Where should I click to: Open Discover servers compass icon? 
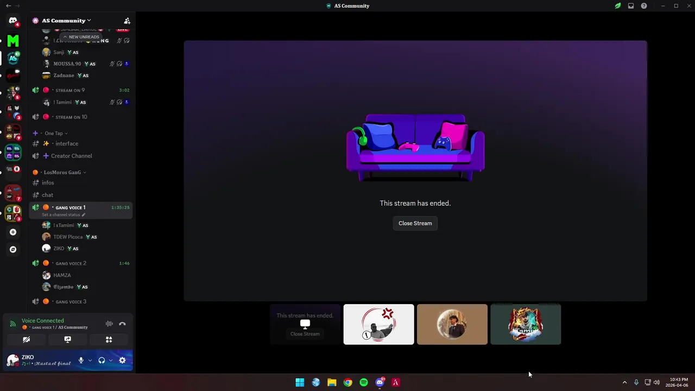click(13, 249)
